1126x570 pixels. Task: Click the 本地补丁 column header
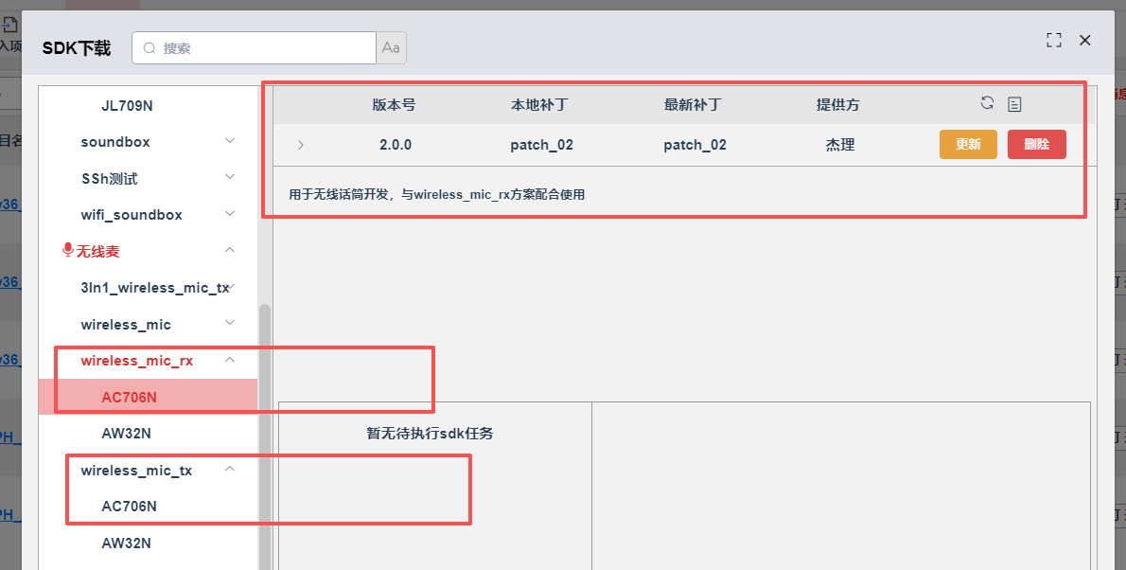539,105
